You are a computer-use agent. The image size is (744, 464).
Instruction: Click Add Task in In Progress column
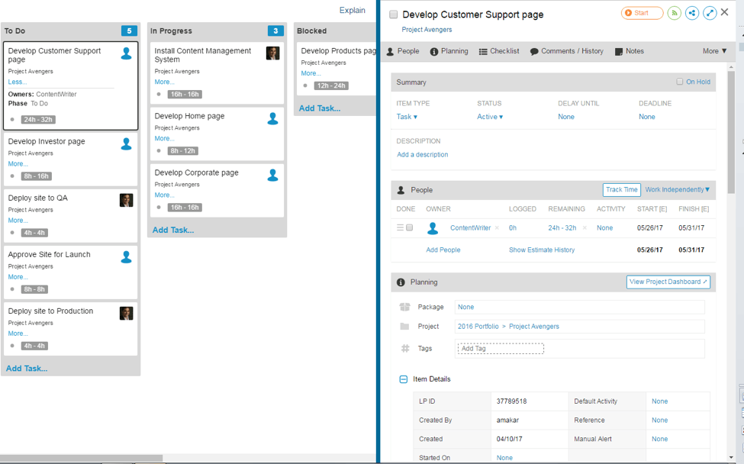[x=173, y=230]
